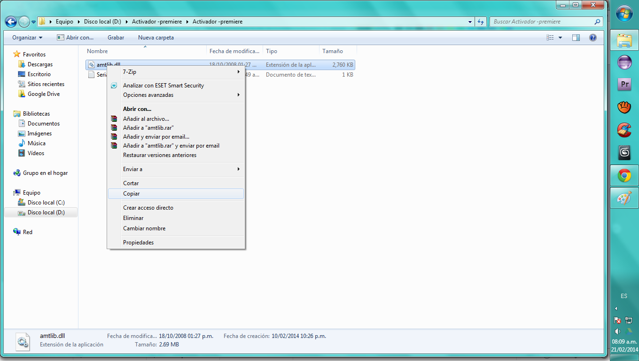Viewport: 639px width, 361px height.
Task: Click the Windows Start orb on the taskbar
Action: click(624, 13)
